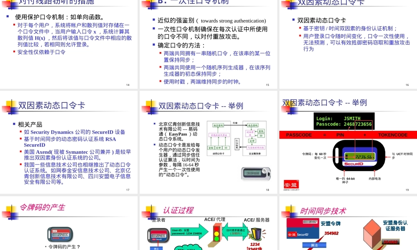Click the slide number 17
Image resolution: width=417 pixels, height=250 pixels.
pyautogui.click(x=128, y=190)
